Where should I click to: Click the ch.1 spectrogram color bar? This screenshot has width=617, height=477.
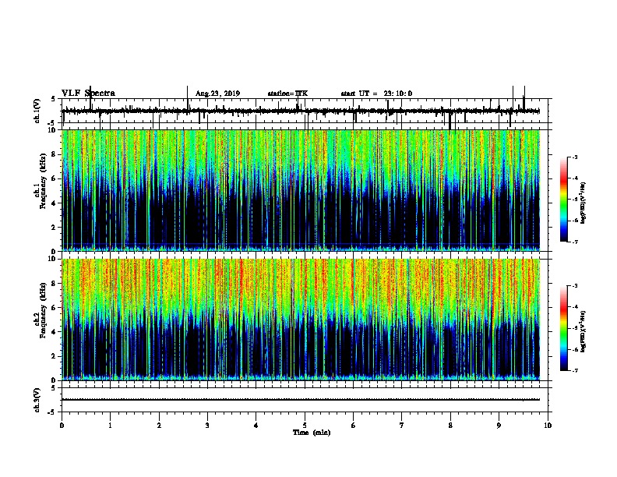click(x=564, y=200)
